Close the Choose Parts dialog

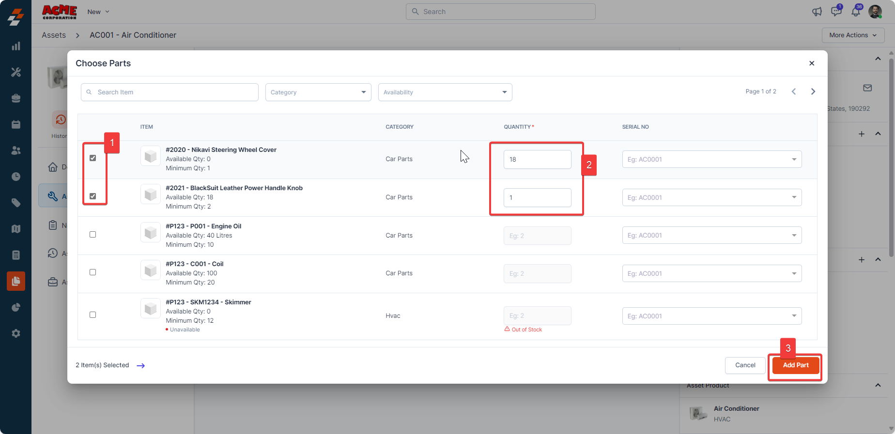[812, 63]
